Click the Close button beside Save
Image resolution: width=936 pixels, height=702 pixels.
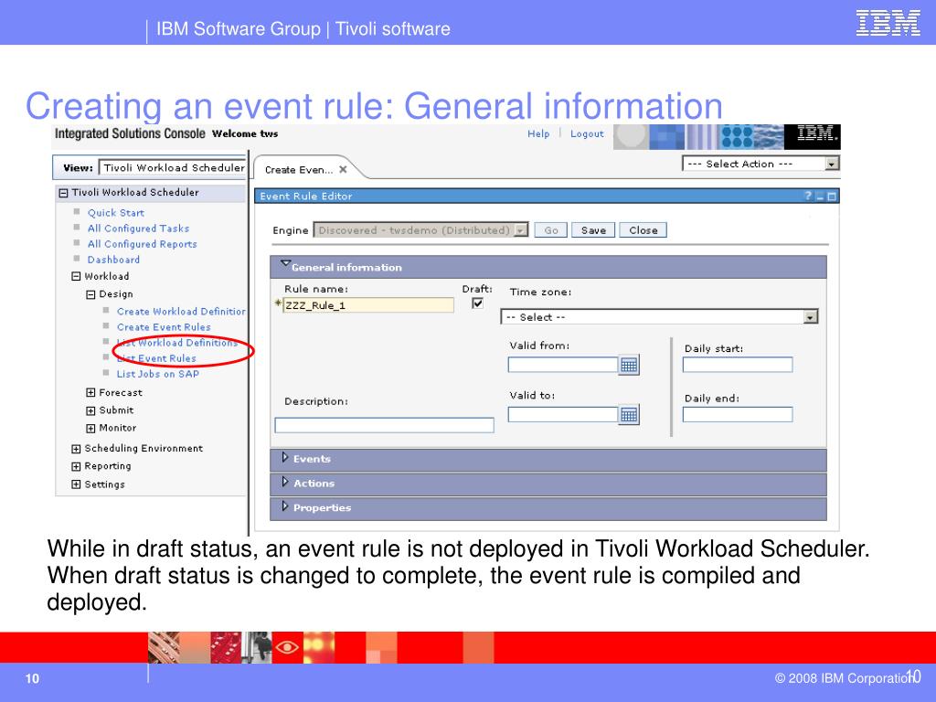(x=643, y=230)
